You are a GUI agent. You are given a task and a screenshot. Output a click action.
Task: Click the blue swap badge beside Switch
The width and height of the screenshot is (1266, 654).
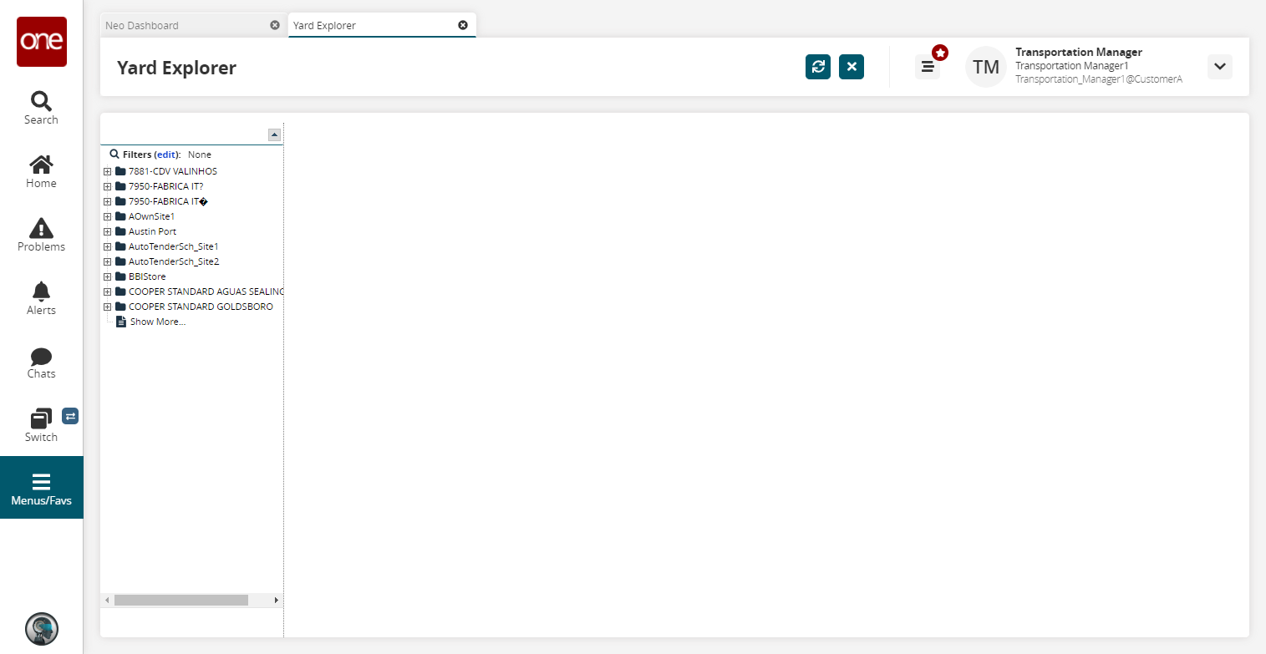(70, 416)
